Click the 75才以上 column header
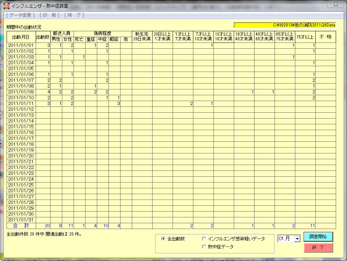347x261 pixels. point(305,37)
